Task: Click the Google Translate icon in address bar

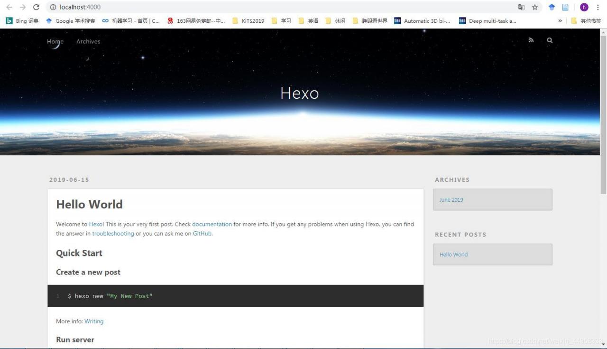Action: [x=521, y=7]
